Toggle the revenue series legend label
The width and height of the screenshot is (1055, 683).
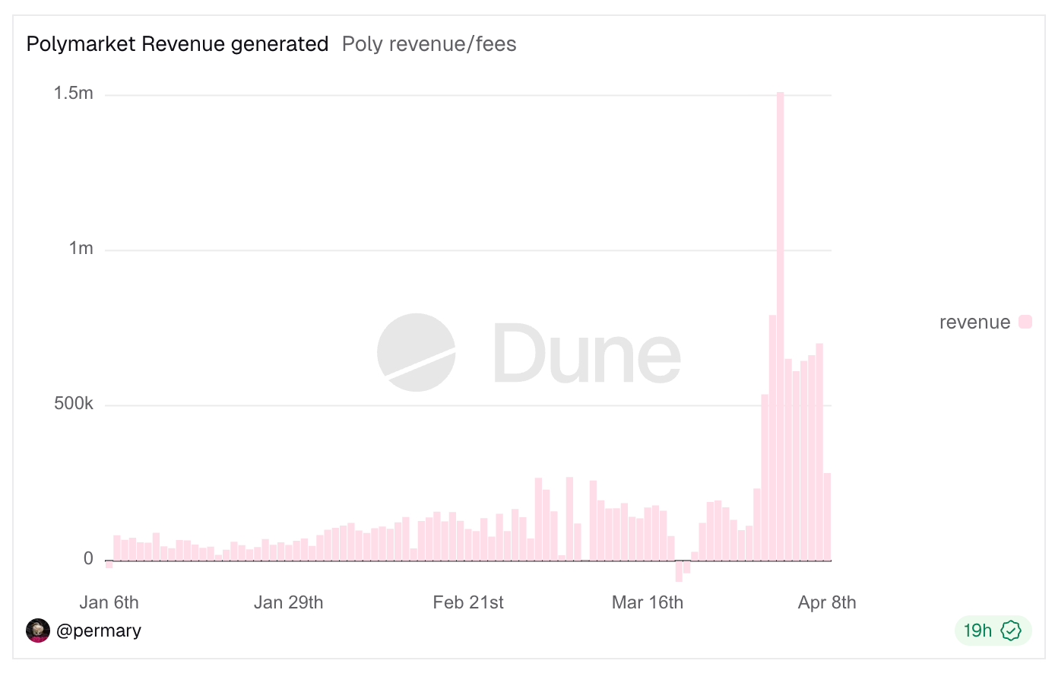coord(974,322)
